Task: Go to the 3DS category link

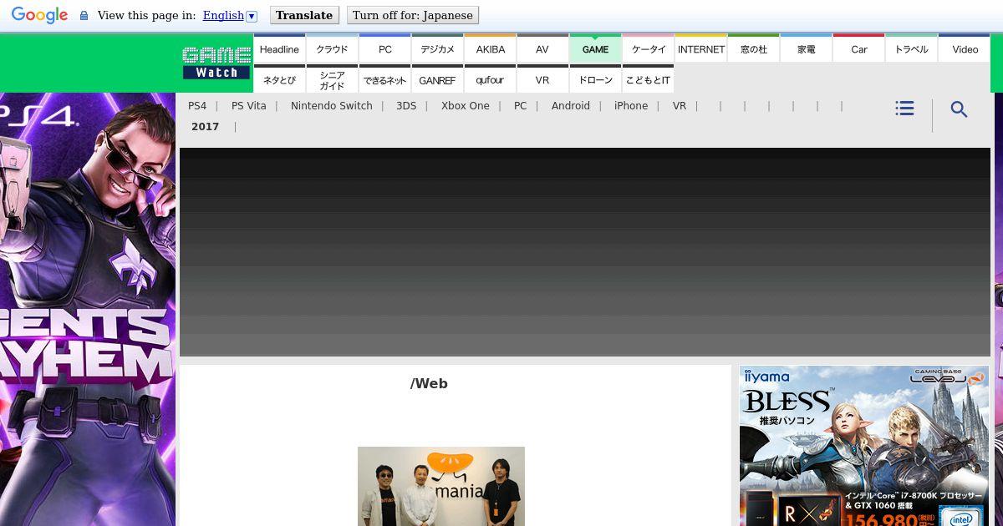Action: click(406, 106)
